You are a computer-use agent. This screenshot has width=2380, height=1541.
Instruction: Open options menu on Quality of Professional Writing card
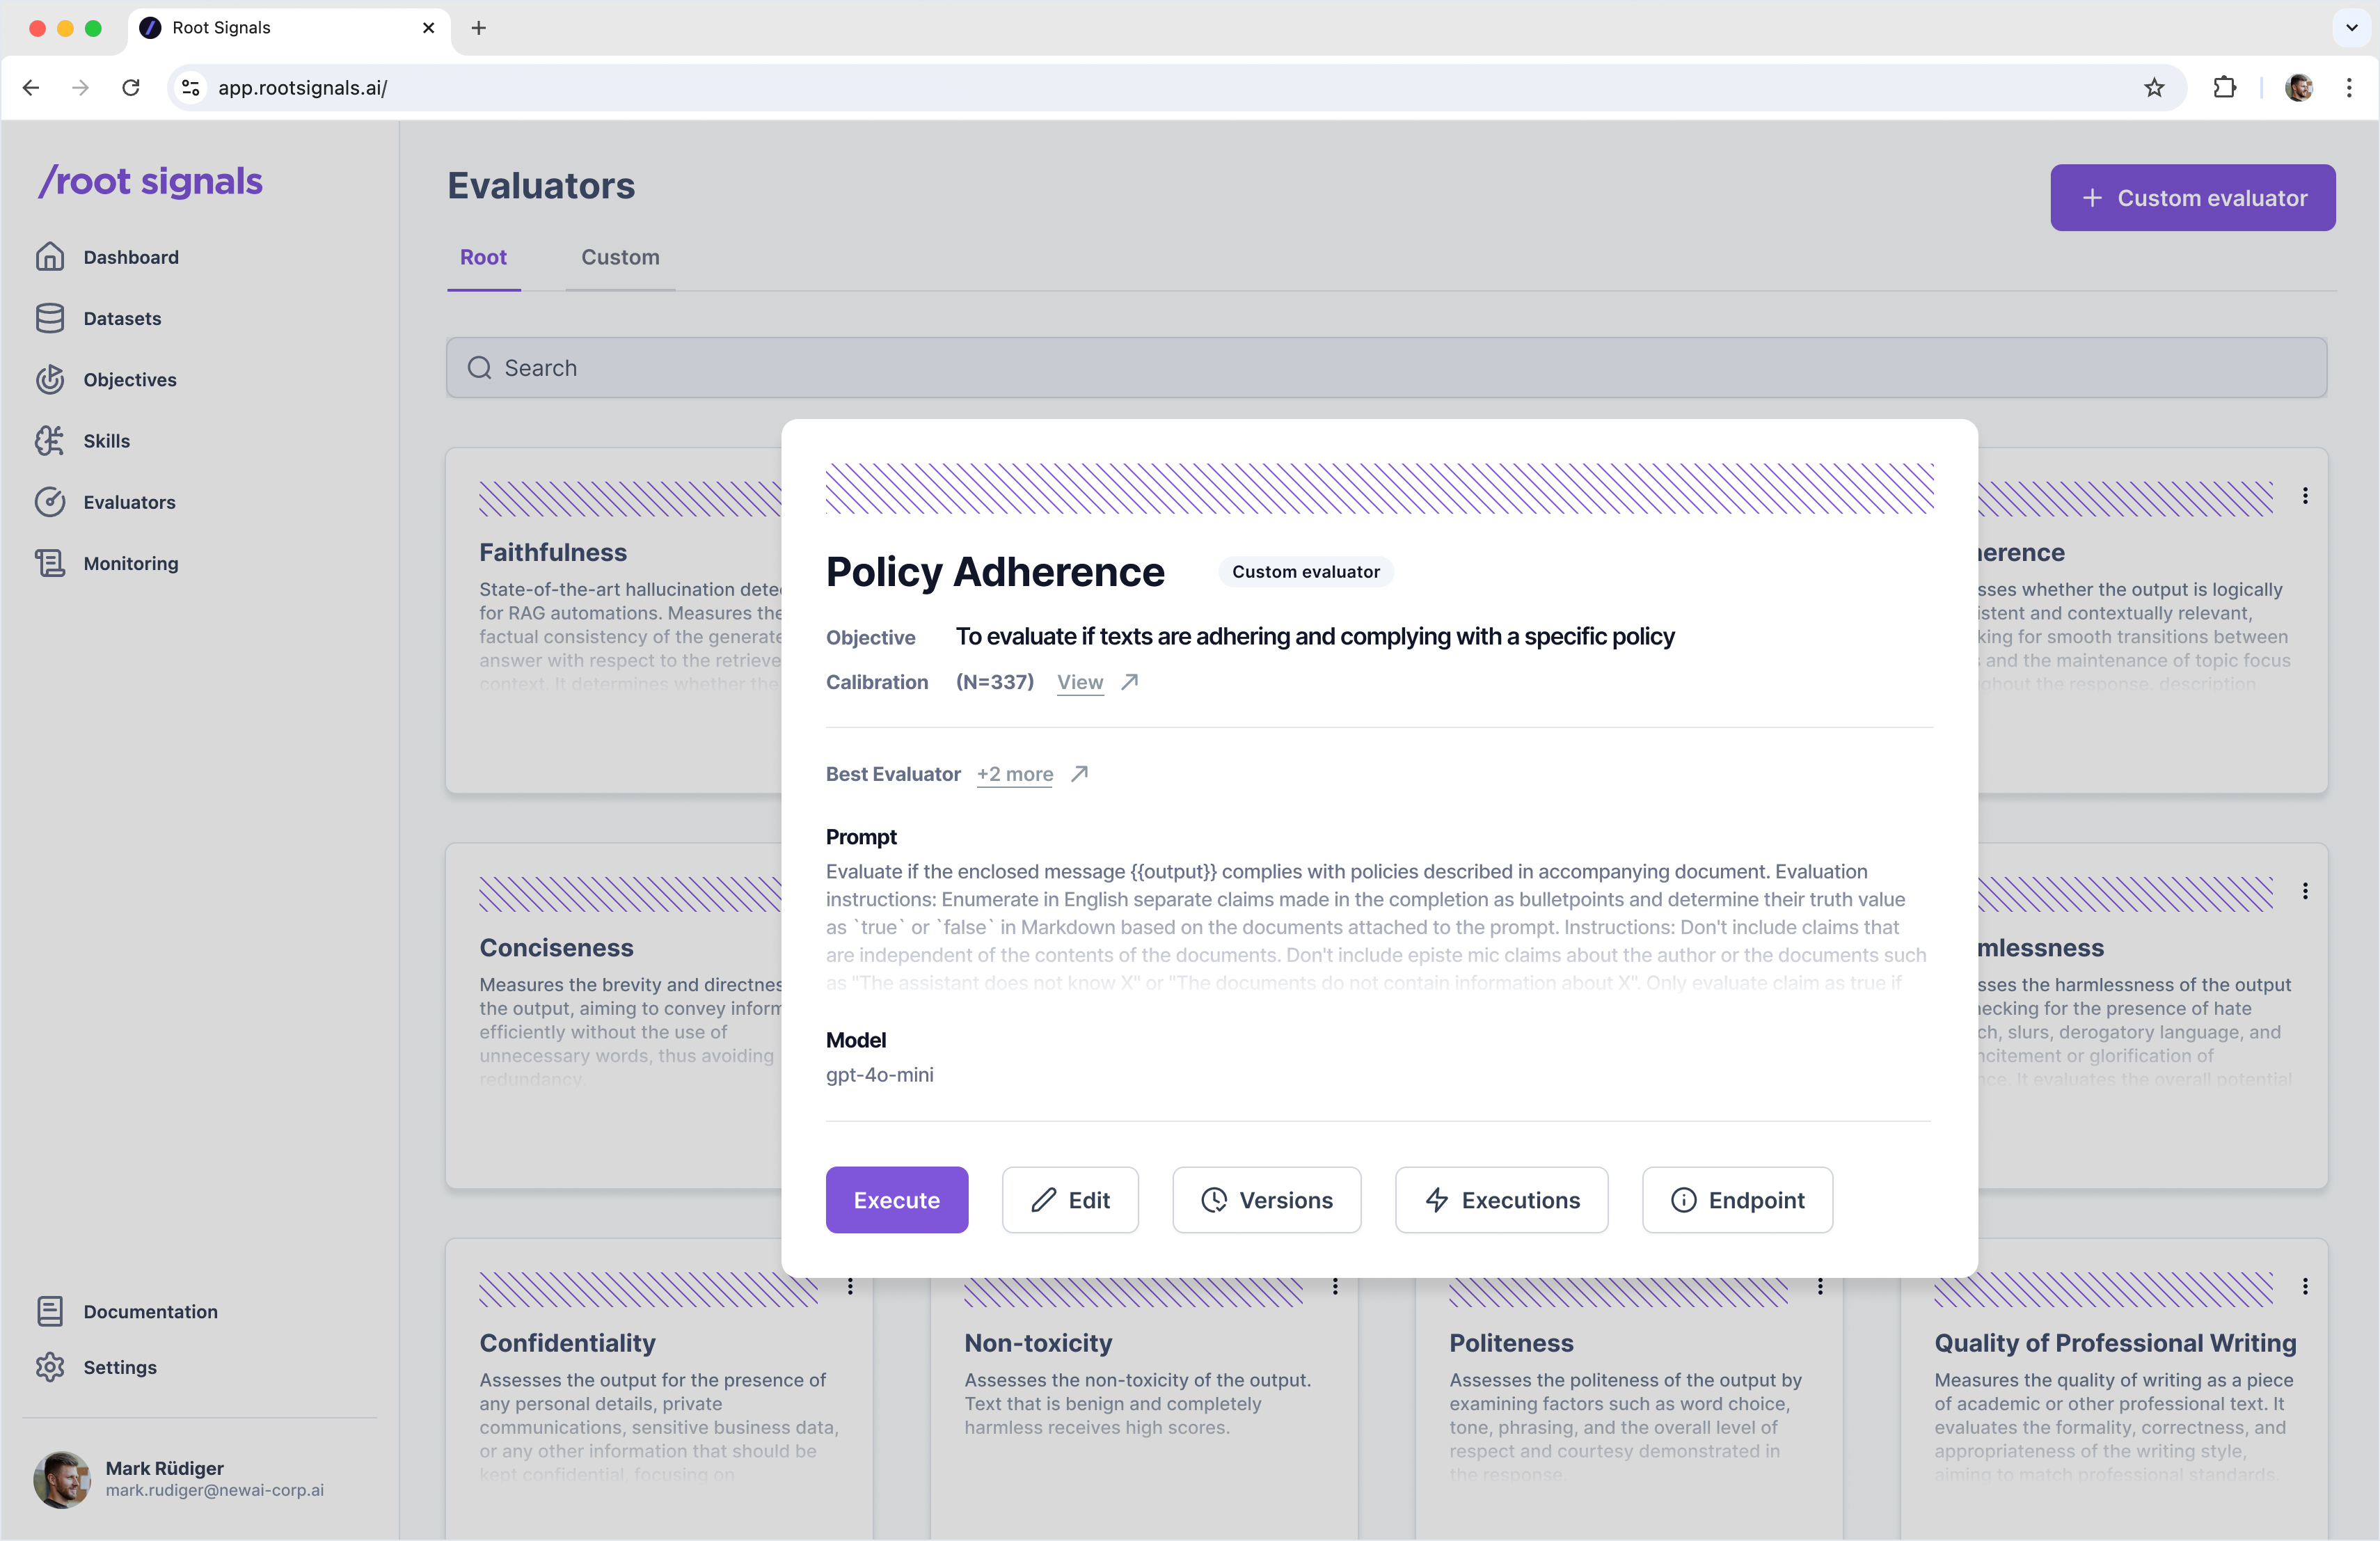[2304, 1287]
